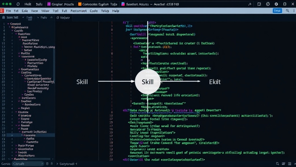Click the status bar window icon at bottom right
The width and height of the screenshot is (296, 167).
277,164
